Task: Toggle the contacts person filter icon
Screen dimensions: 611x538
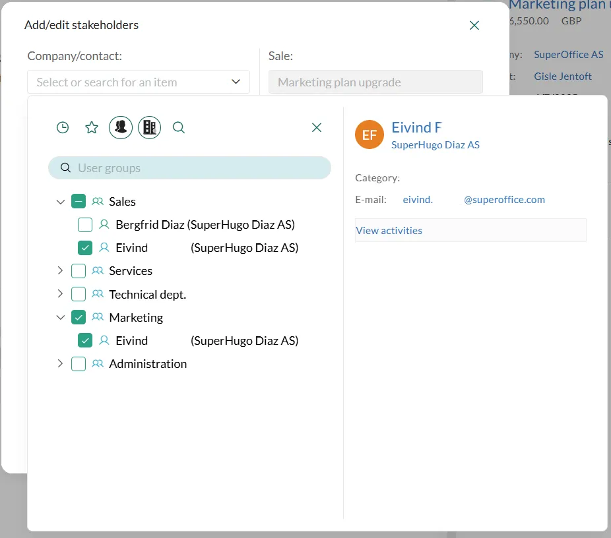Action: pos(121,128)
